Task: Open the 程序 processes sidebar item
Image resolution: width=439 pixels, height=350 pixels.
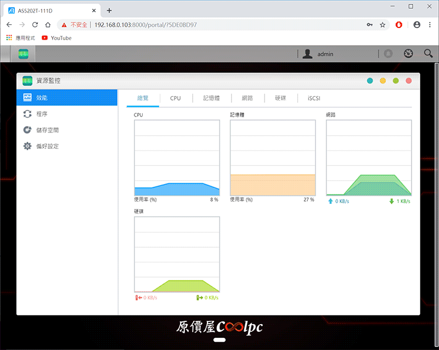Action: click(67, 114)
